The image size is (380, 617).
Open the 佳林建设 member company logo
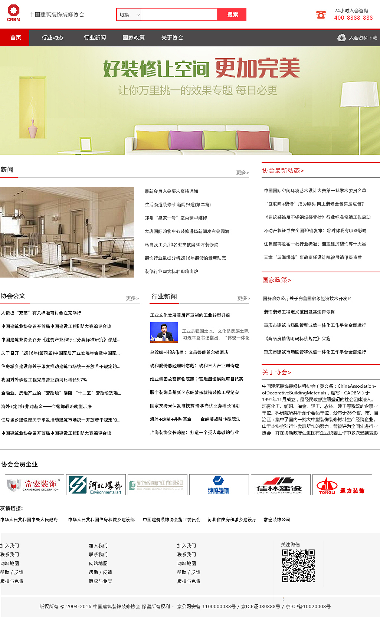(281, 485)
